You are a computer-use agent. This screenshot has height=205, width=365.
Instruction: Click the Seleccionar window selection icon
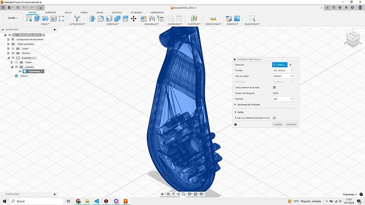pyautogui.click(x=252, y=18)
